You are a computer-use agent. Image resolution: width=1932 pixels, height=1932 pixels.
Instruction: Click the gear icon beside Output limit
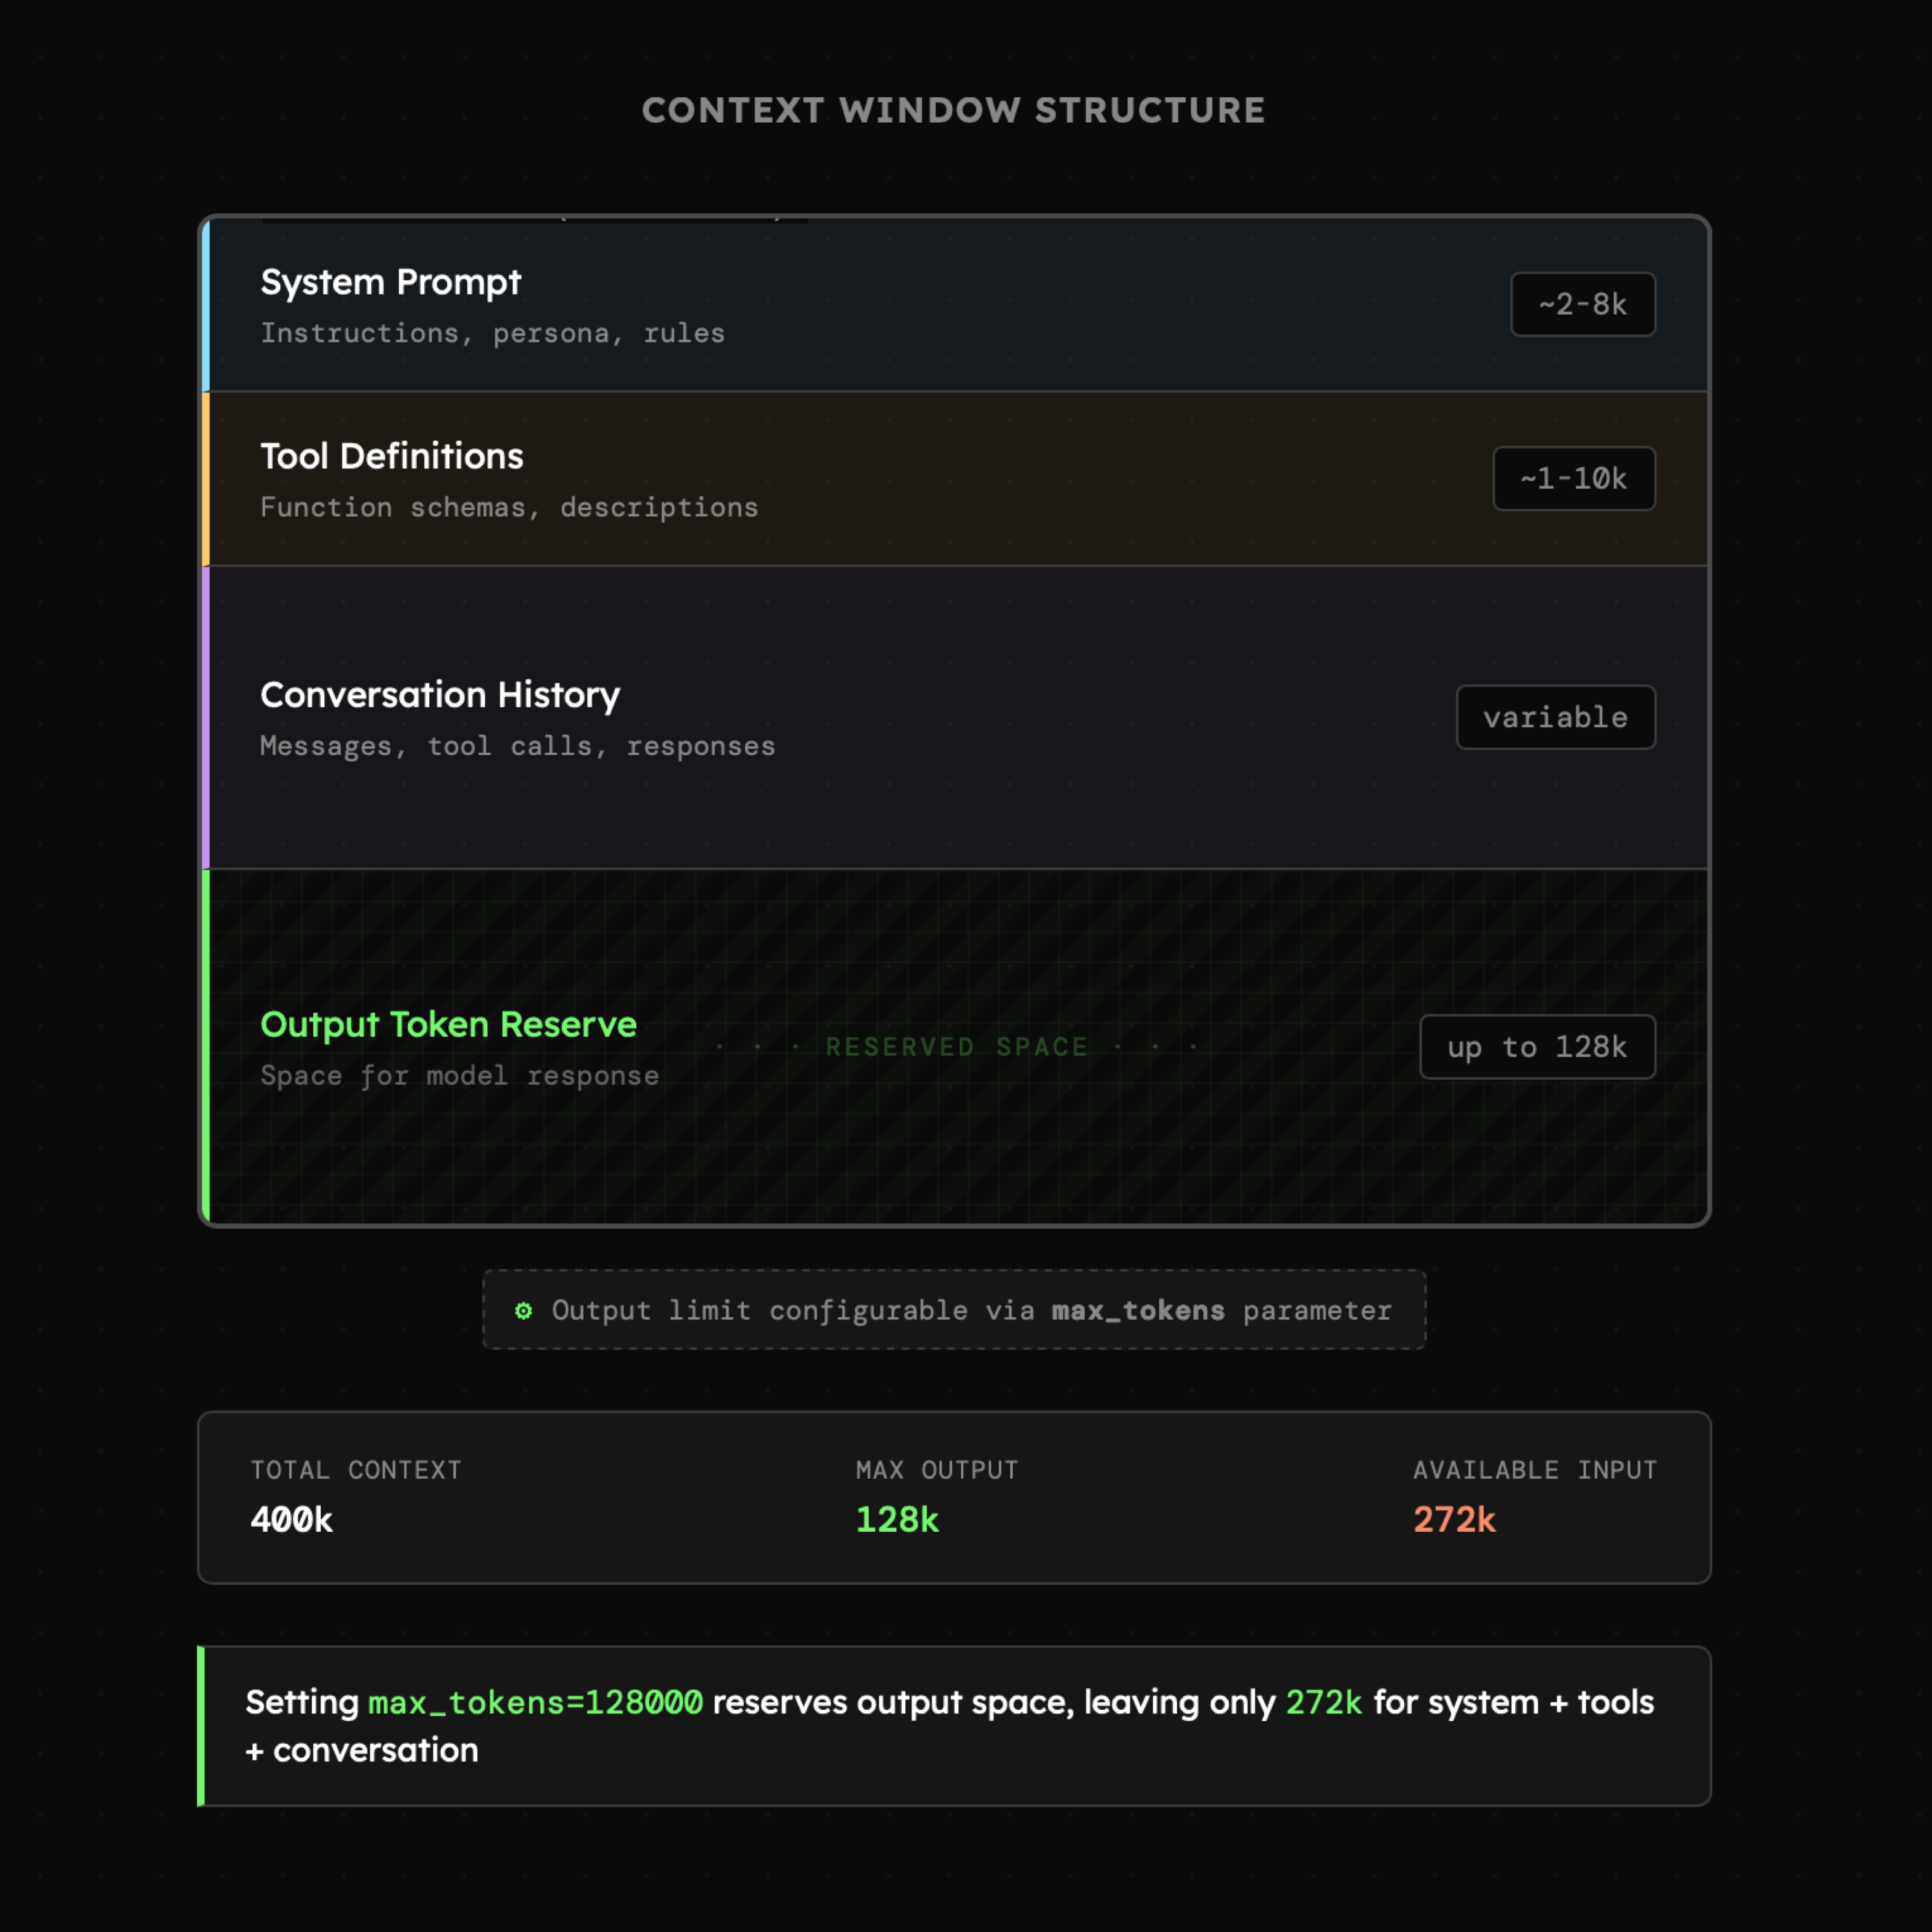coord(523,1310)
